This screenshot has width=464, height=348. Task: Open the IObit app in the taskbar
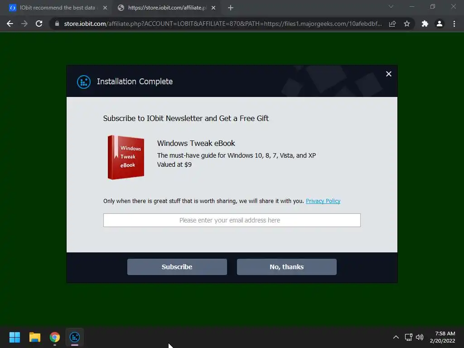(x=75, y=337)
